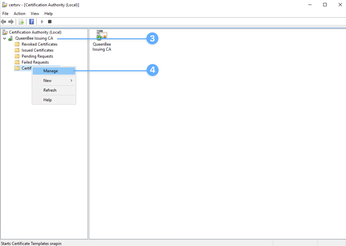Select Help from the context menu

(x=47, y=100)
